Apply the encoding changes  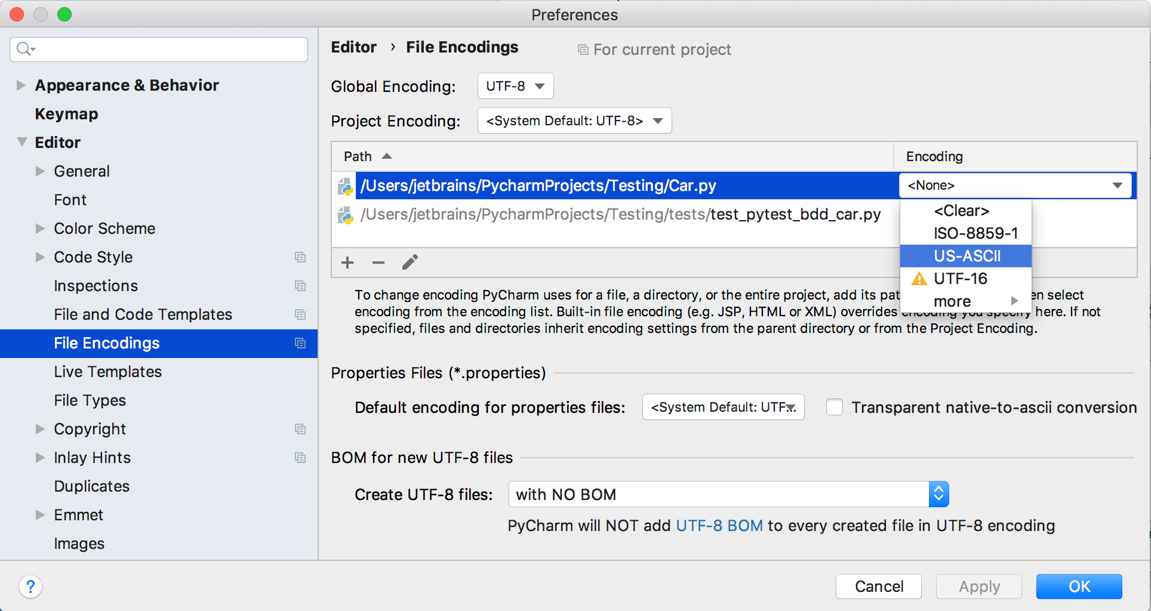(978, 587)
